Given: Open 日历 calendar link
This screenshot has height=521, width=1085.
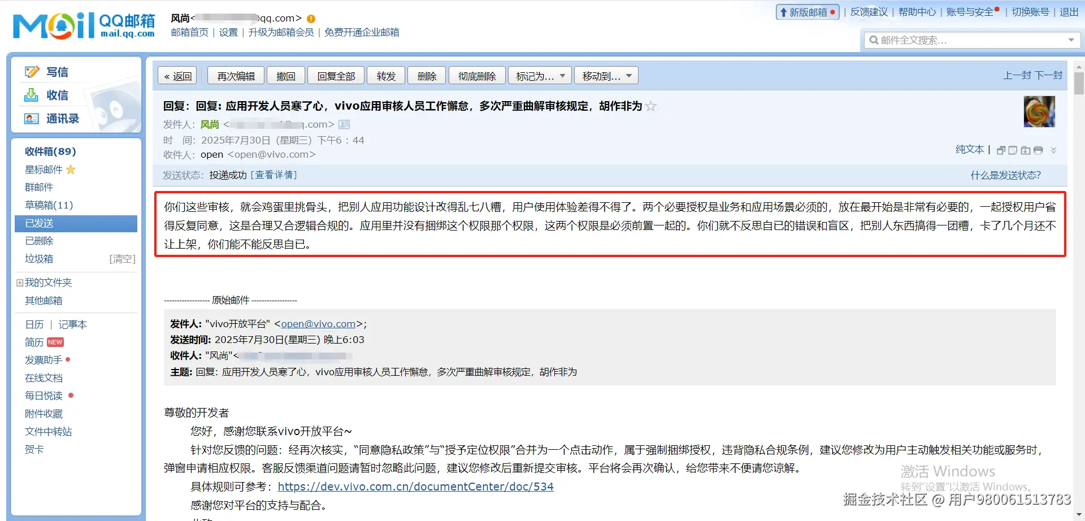Looking at the screenshot, I should pos(34,324).
